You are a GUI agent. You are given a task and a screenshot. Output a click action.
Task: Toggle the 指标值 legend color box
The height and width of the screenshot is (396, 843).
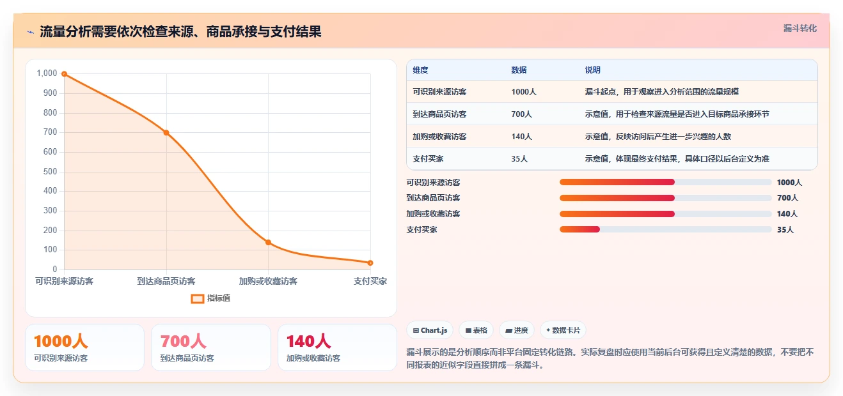coord(198,298)
